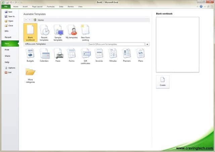Click Open in the Backstage sidebar
The image size is (215, 152).
pyautogui.click(x=9, y=21)
